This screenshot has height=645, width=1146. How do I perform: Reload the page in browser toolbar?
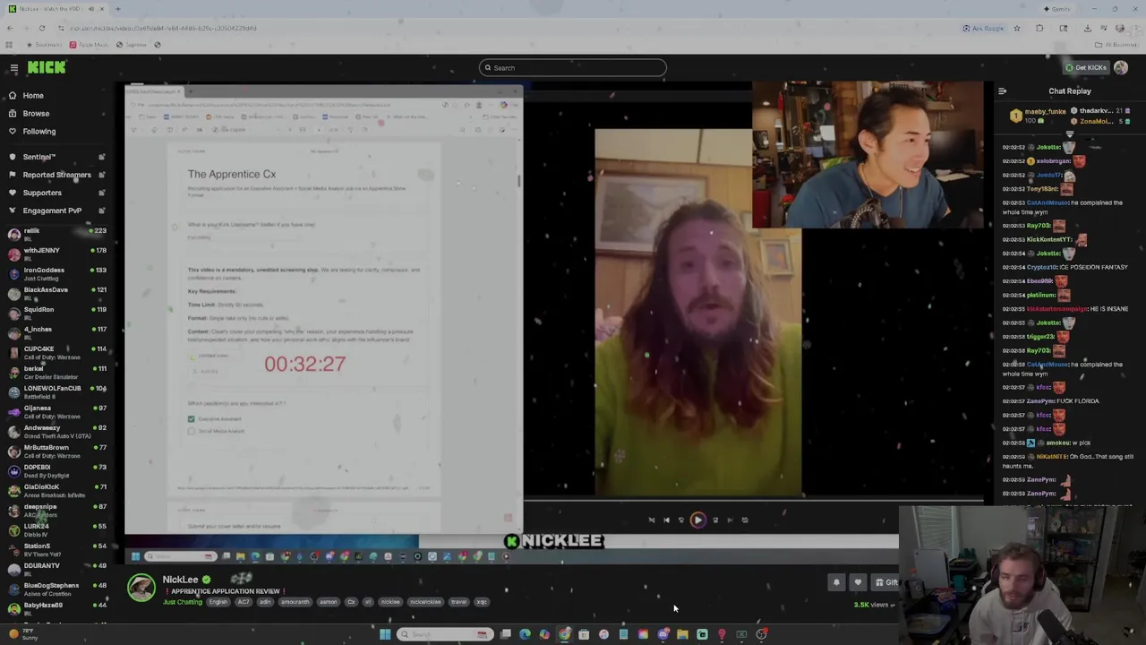point(42,28)
